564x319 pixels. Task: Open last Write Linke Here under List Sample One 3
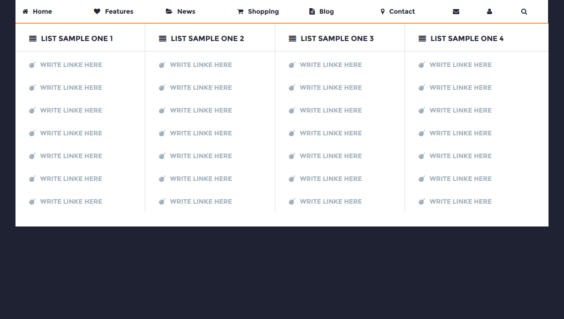331,201
